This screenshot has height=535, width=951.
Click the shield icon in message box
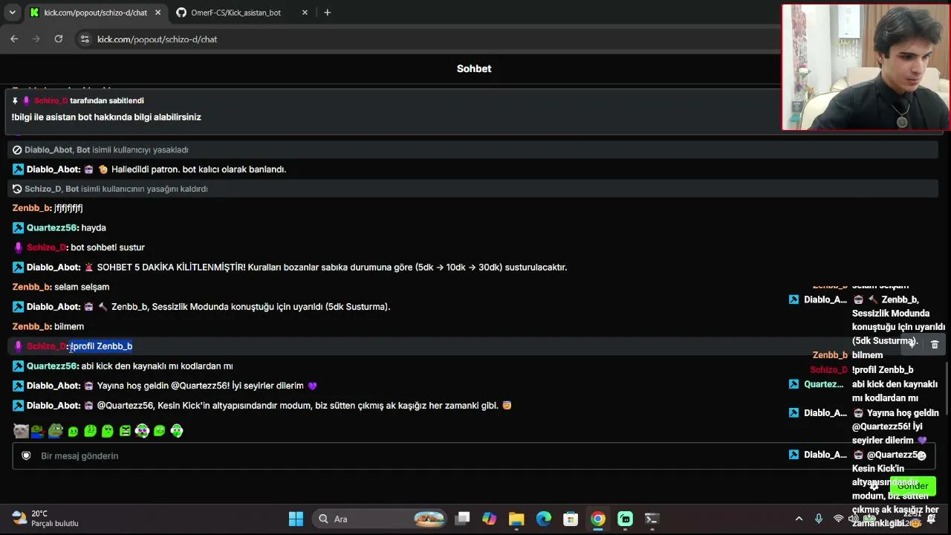pyautogui.click(x=26, y=455)
